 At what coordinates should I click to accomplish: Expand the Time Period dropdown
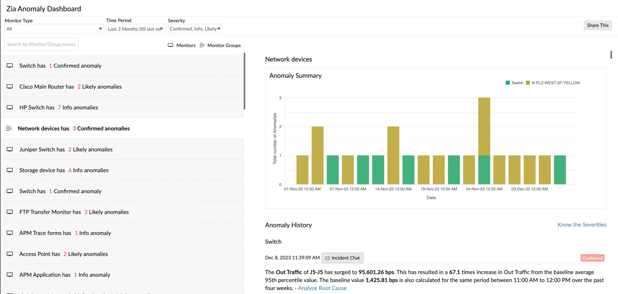136,29
